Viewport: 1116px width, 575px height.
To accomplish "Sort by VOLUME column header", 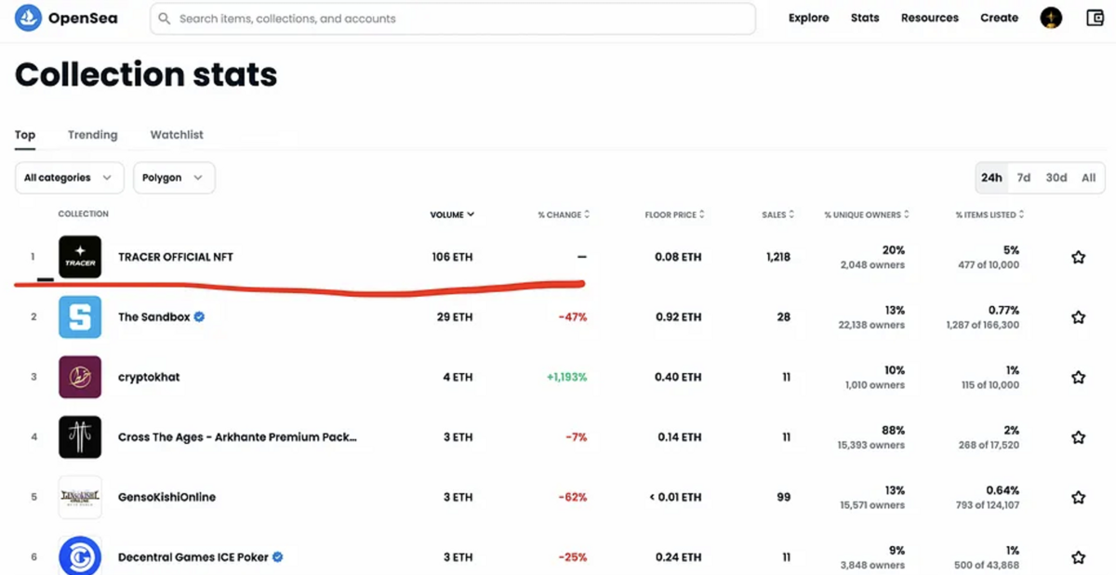I will coord(452,215).
